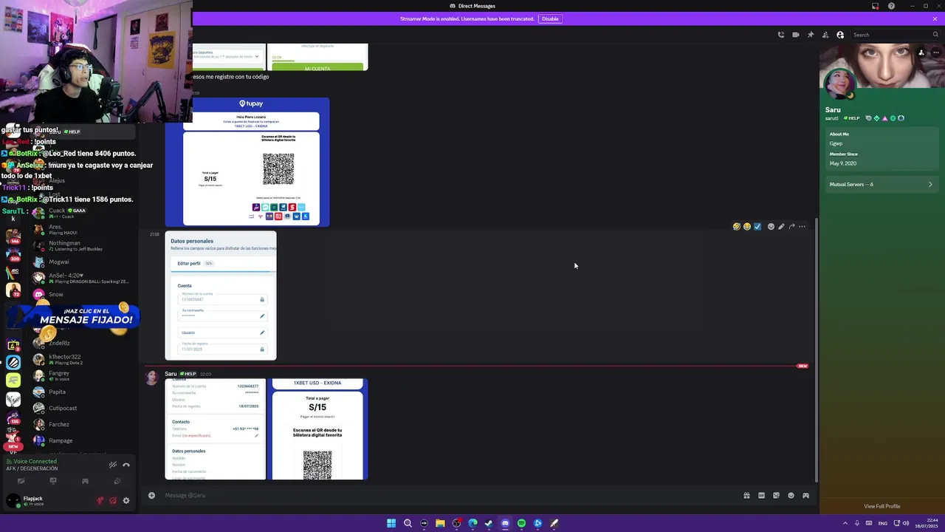Open User Settings gear

[126, 500]
